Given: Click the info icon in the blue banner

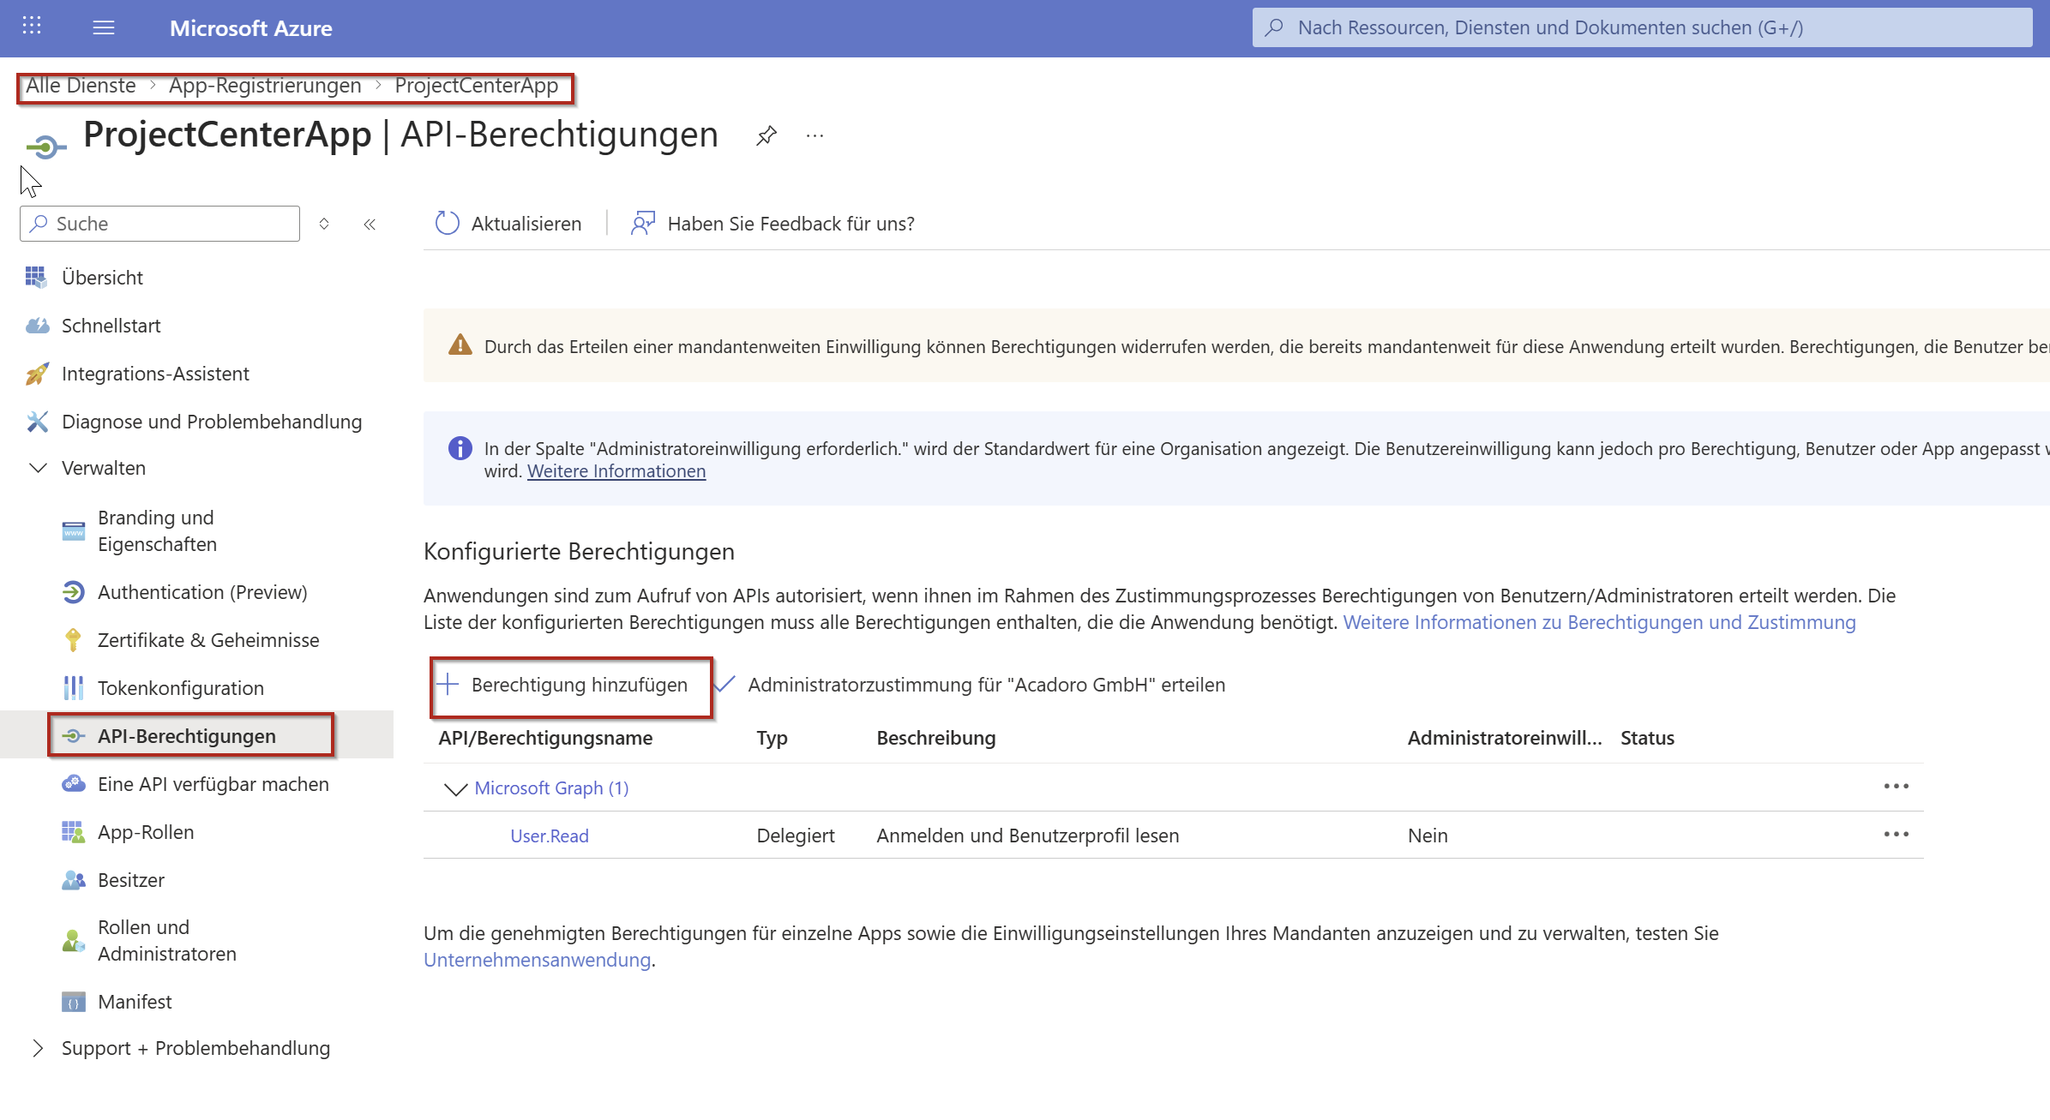Looking at the screenshot, I should (460, 448).
